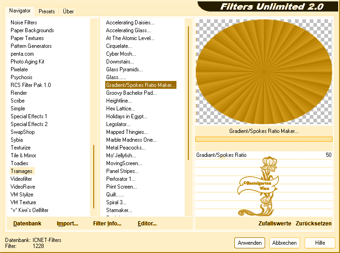
Task: Open the Über tab
Action: point(68,11)
